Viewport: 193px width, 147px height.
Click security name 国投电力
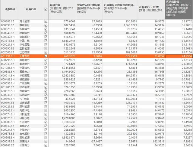click(x=24, y=72)
